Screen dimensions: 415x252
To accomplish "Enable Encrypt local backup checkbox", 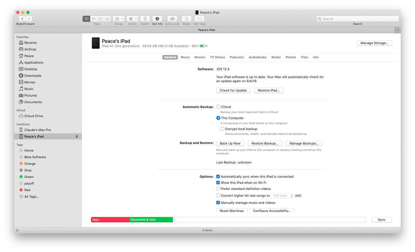I will click(x=222, y=129).
